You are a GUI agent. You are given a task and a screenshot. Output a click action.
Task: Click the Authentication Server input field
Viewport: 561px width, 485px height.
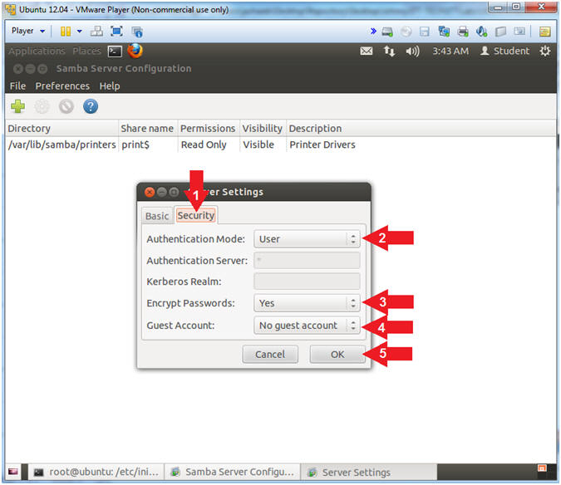tap(307, 261)
